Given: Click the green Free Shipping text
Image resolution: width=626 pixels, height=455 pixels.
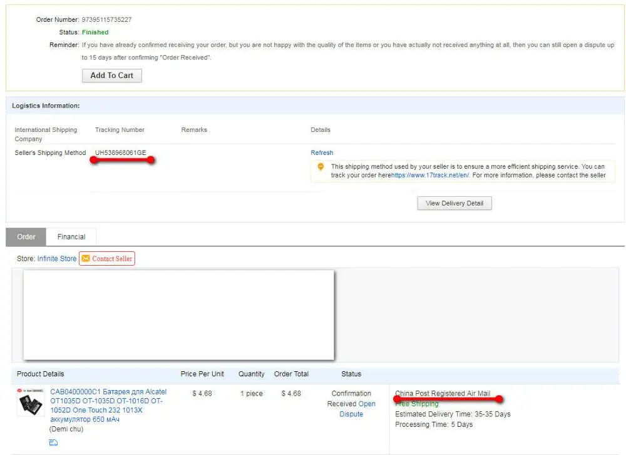Looking at the screenshot, I should tap(417, 404).
